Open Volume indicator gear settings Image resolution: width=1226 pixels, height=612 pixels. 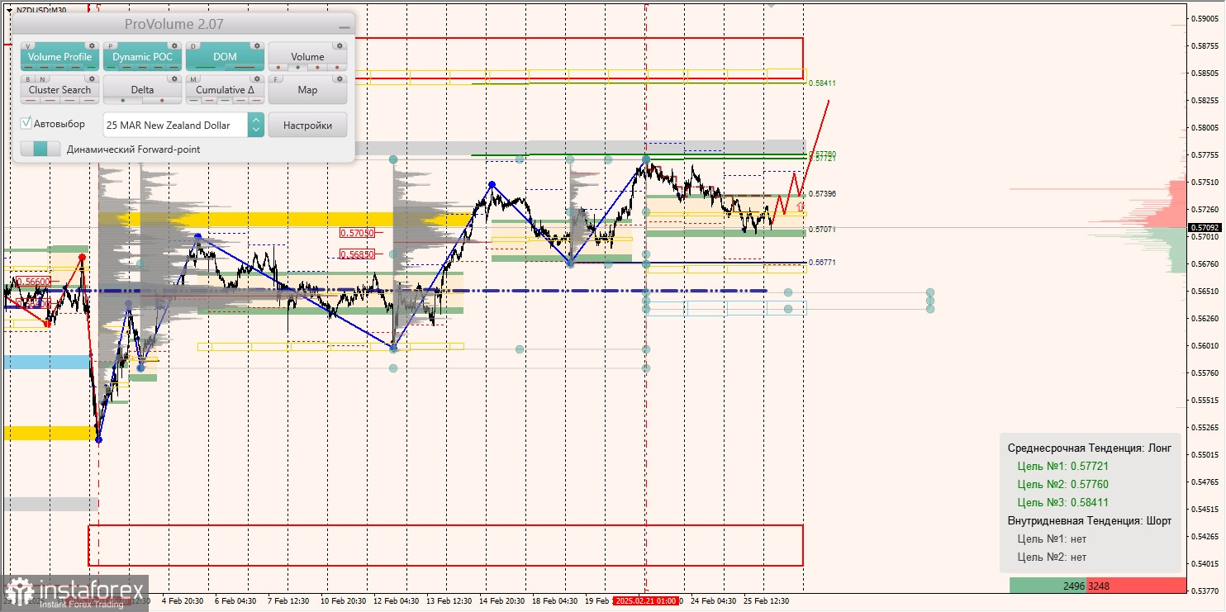pos(340,45)
